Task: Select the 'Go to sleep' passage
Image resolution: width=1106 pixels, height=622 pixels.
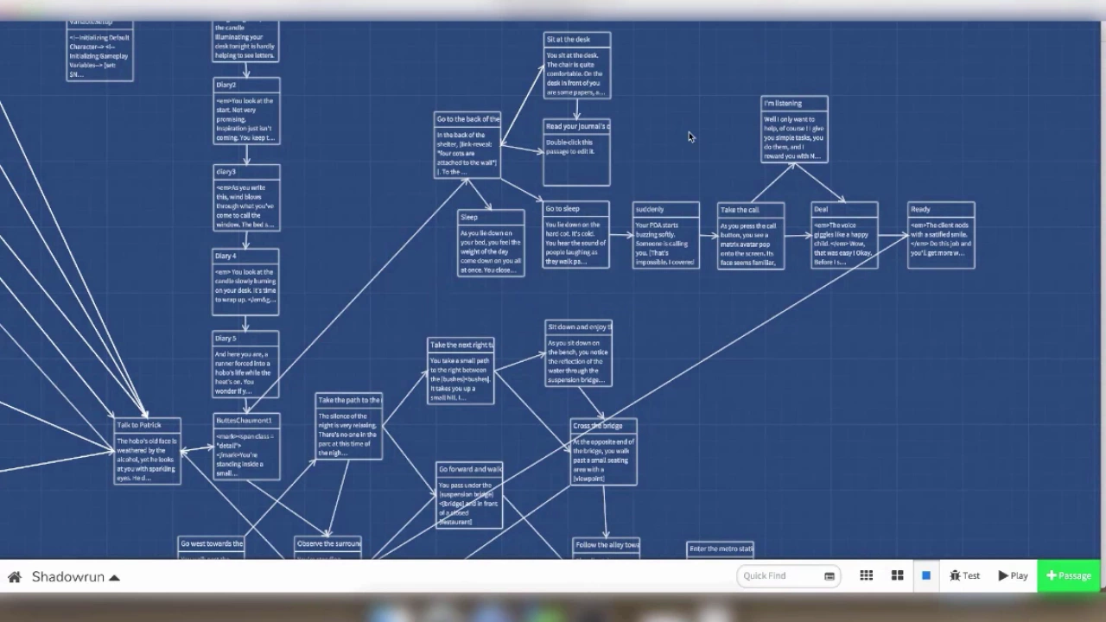Action: pyautogui.click(x=576, y=235)
